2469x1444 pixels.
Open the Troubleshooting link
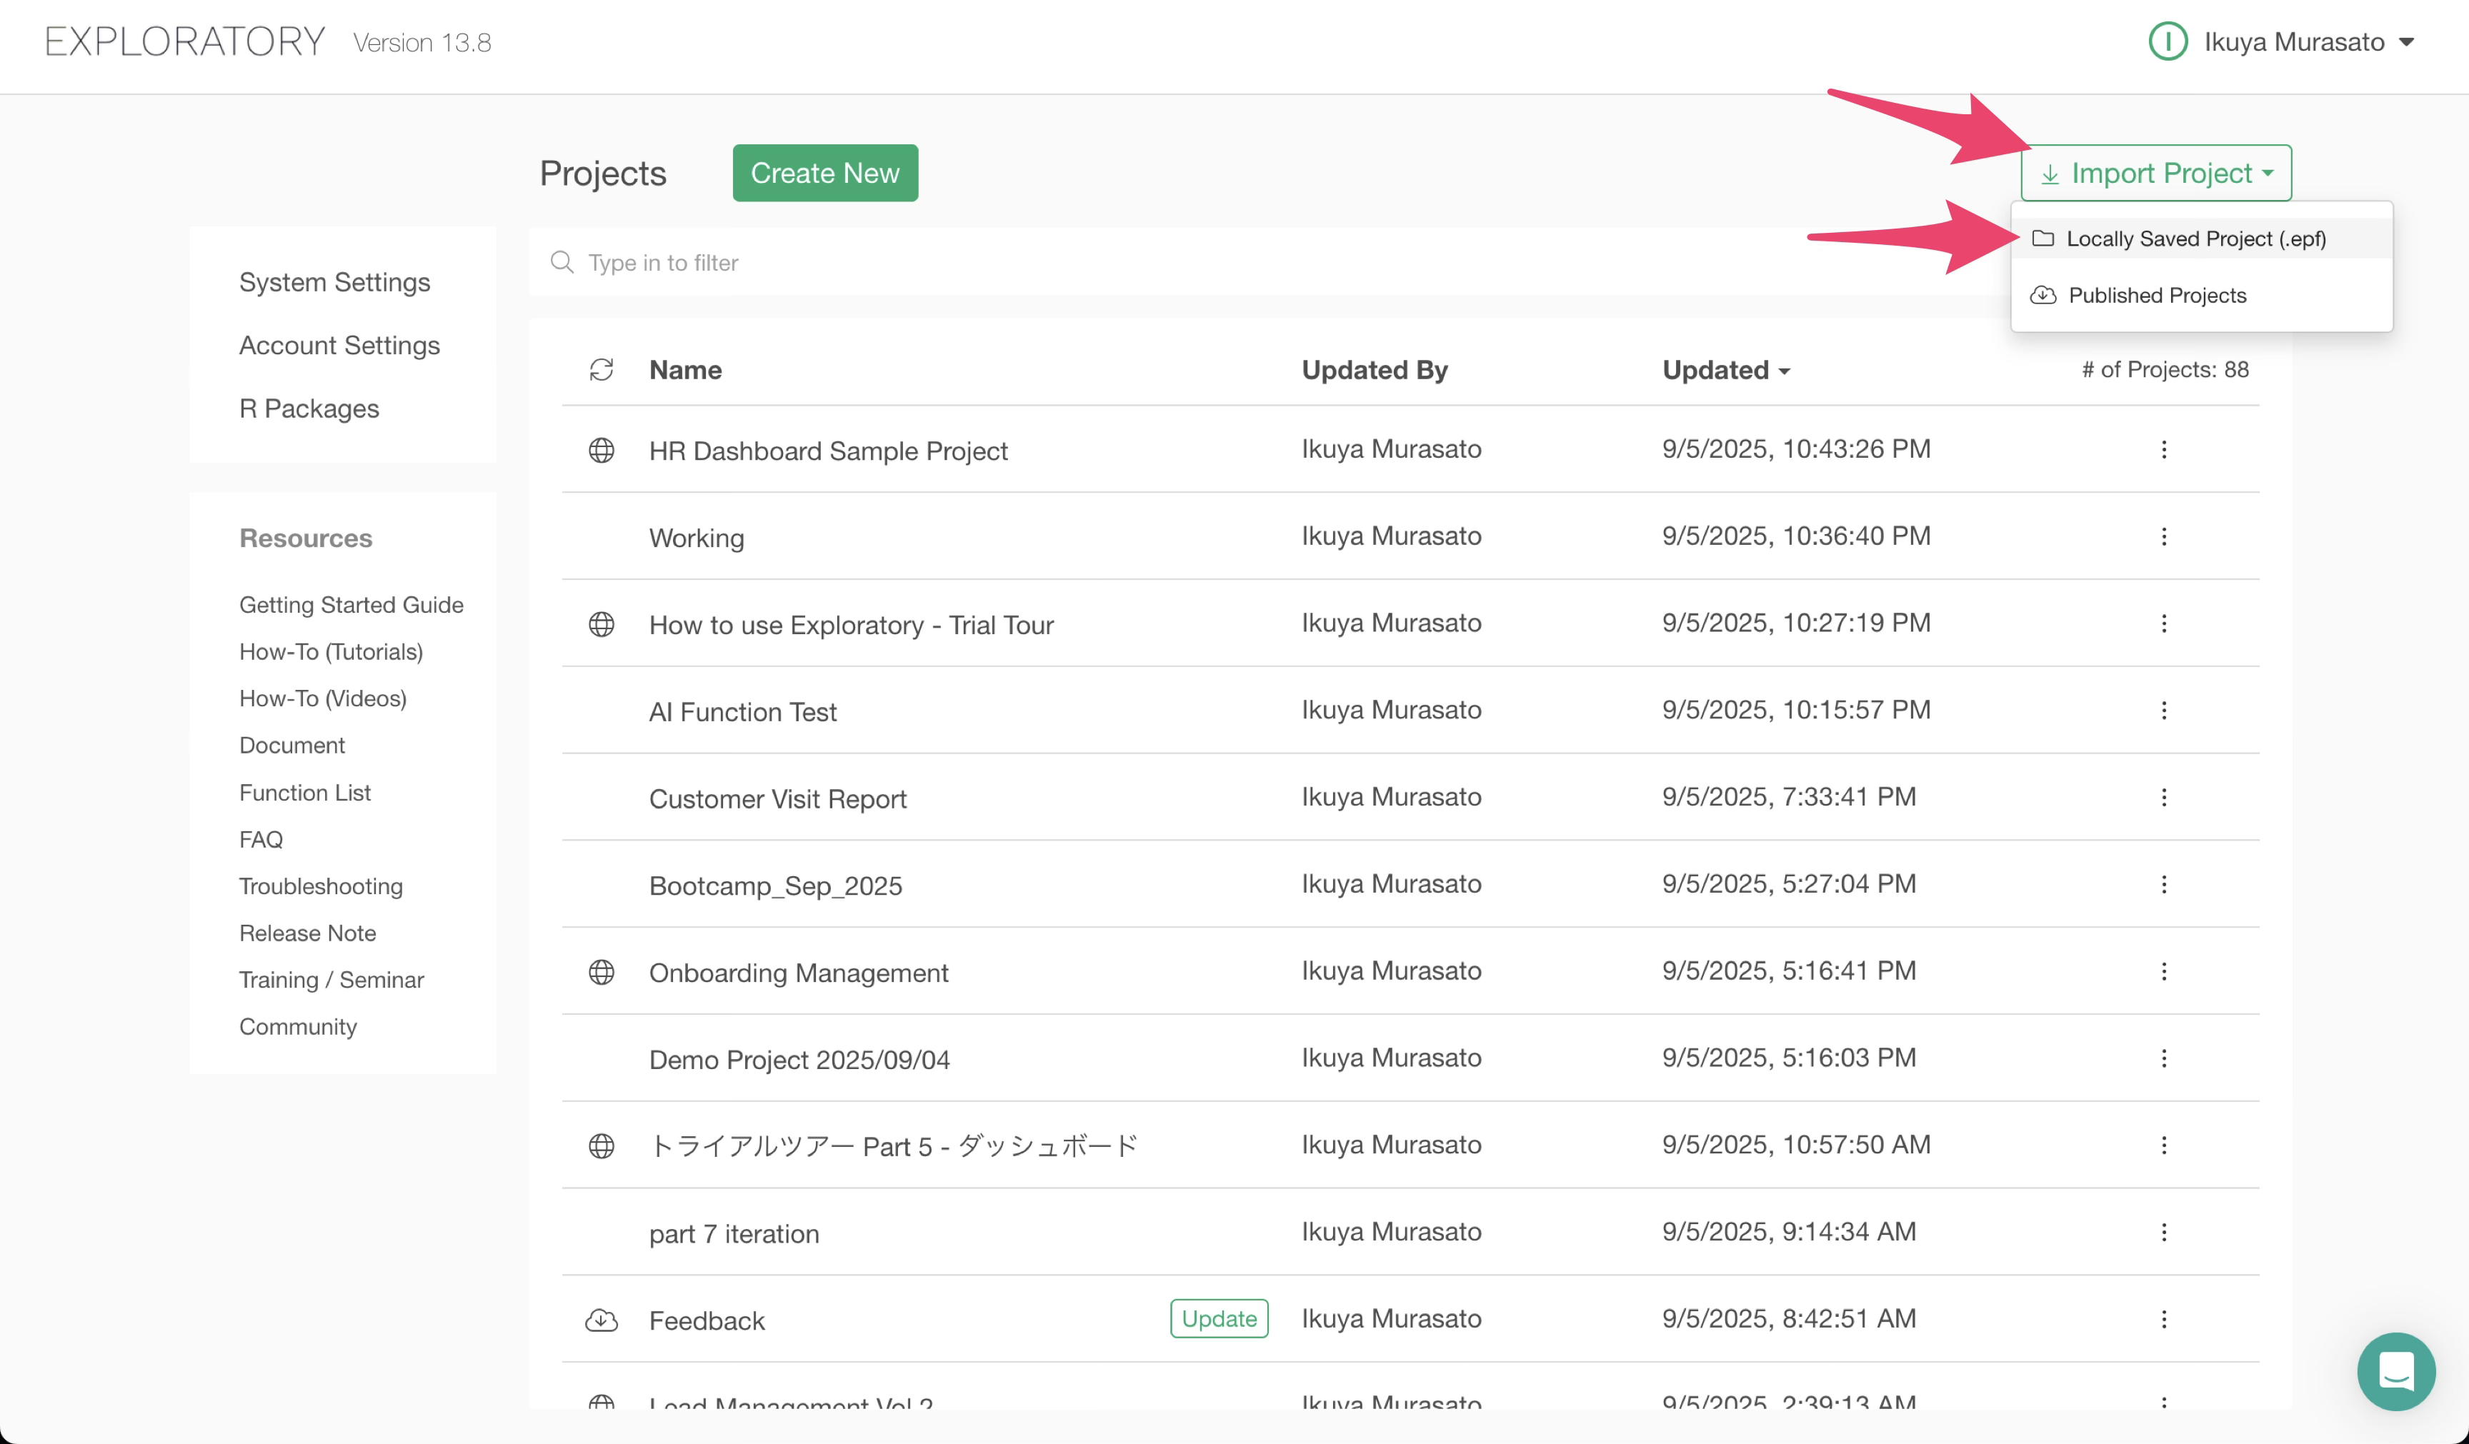point(320,886)
